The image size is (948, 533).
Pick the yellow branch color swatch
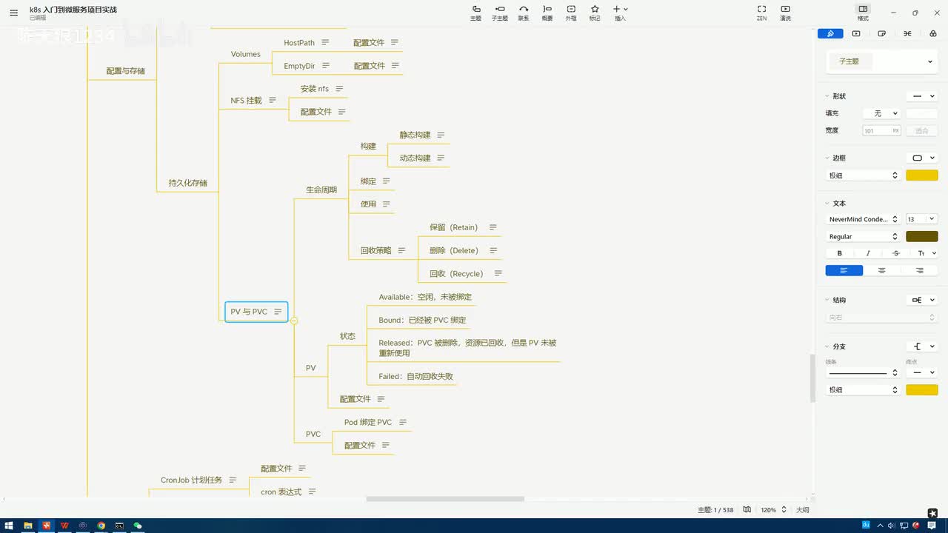[922, 389]
